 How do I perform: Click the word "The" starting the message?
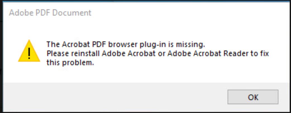tap(51, 44)
